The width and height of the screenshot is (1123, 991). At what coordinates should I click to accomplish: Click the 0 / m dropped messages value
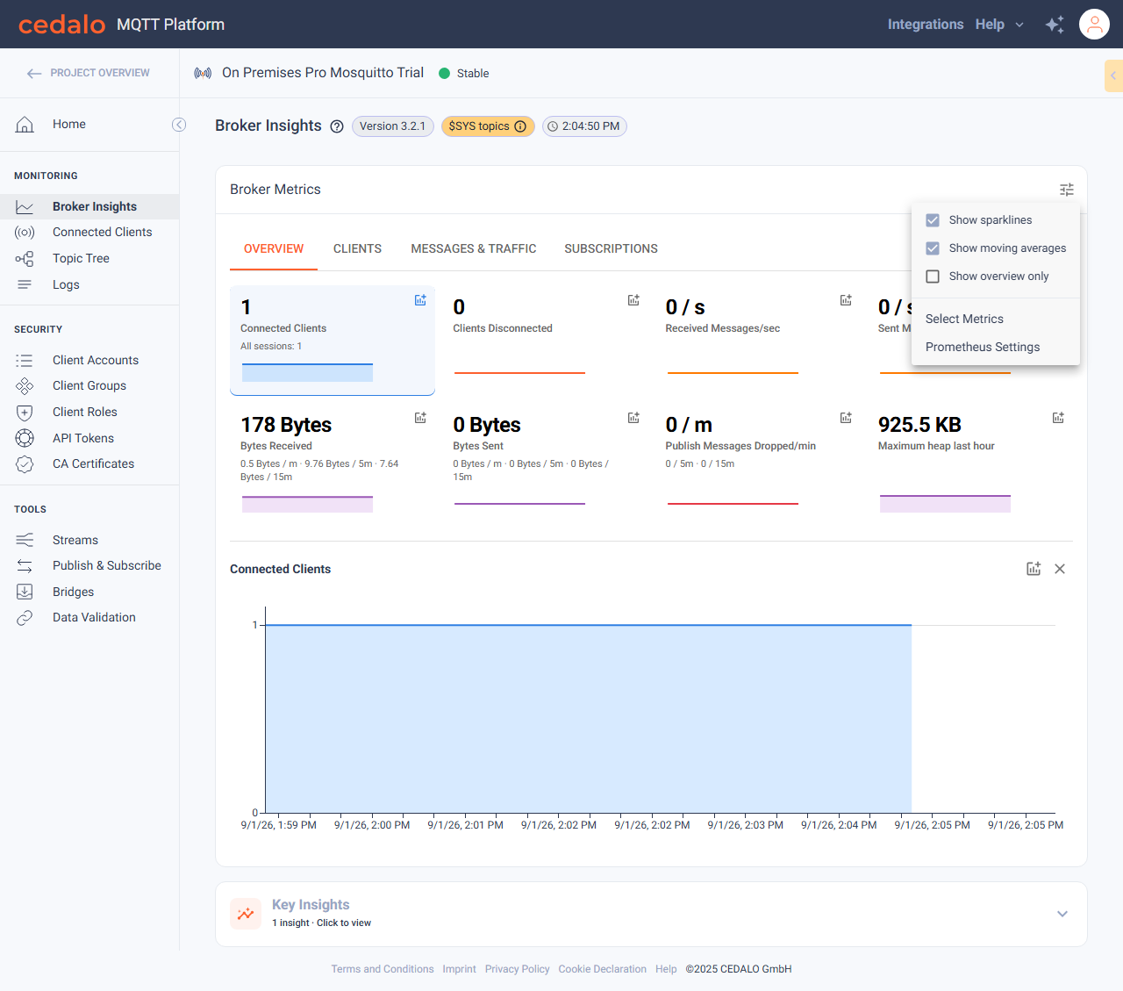pos(689,425)
